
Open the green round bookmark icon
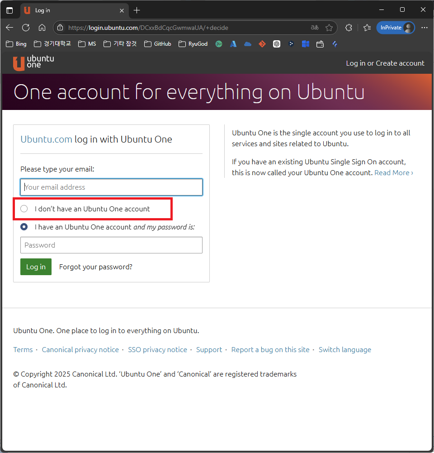[x=219, y=44]
